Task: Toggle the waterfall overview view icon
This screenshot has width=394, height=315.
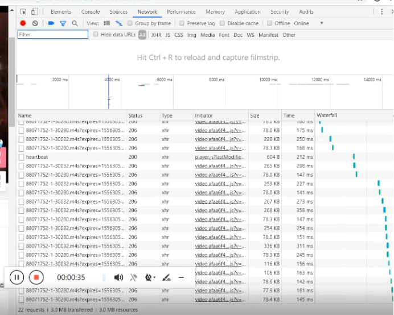Action: click(118, 23)
